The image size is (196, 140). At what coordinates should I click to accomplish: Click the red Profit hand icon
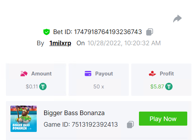(x=152, y=74)
